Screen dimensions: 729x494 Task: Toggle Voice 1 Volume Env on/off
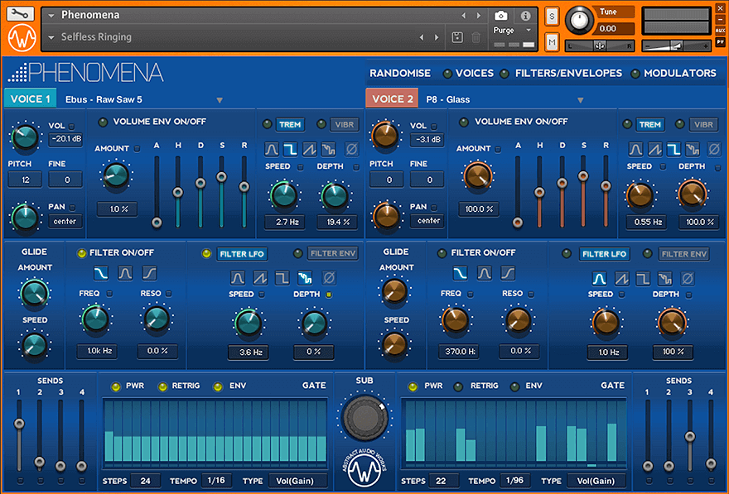point(103,122)
